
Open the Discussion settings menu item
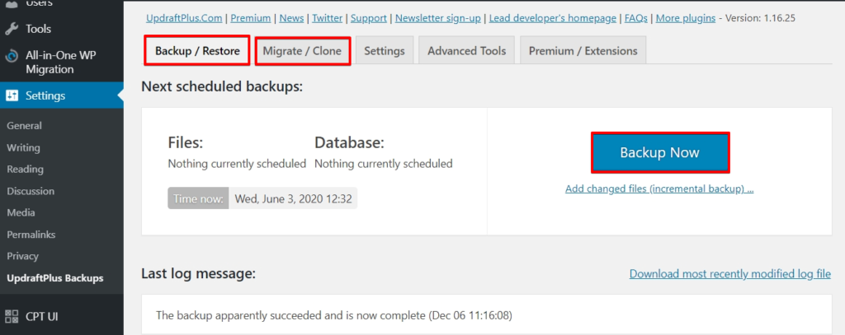(31, 191)
